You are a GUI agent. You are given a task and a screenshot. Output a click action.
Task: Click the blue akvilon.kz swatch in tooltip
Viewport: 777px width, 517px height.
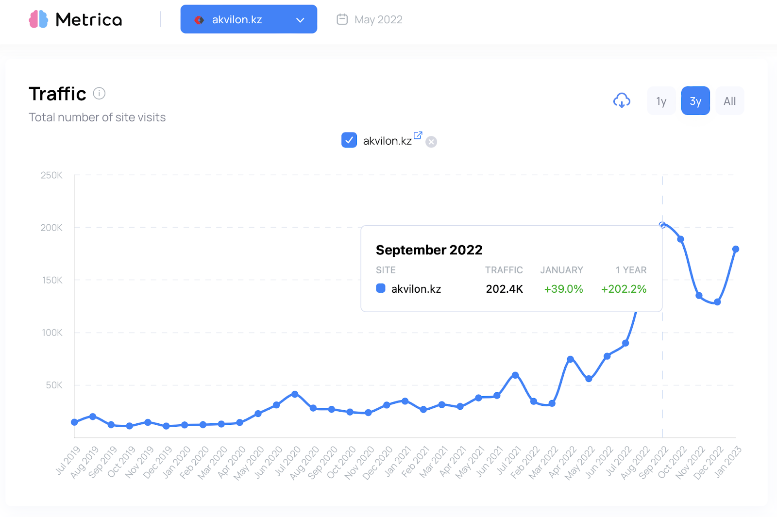[381, 288]
